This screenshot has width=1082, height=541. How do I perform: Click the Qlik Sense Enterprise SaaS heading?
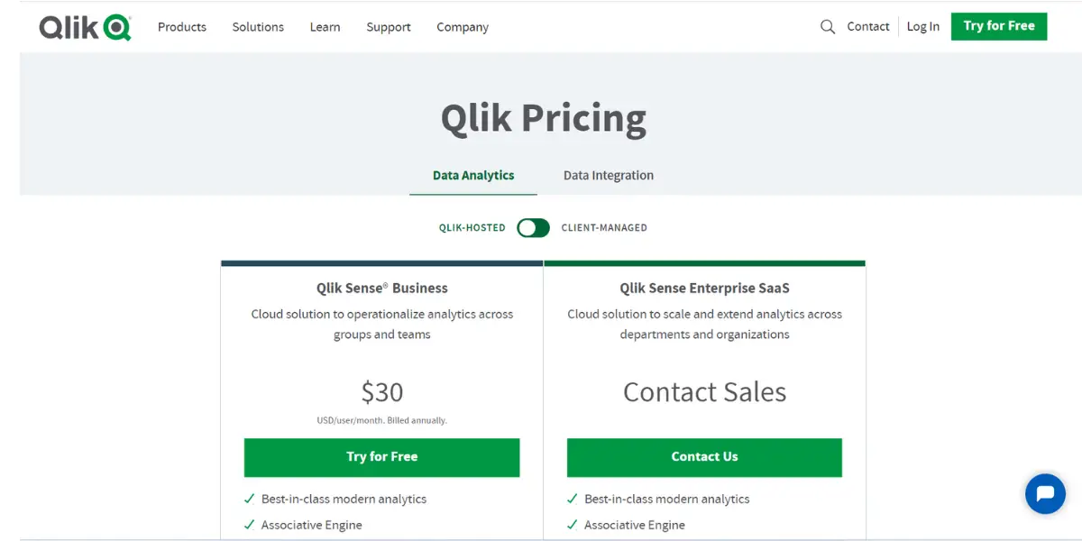[x=704, y=289]
